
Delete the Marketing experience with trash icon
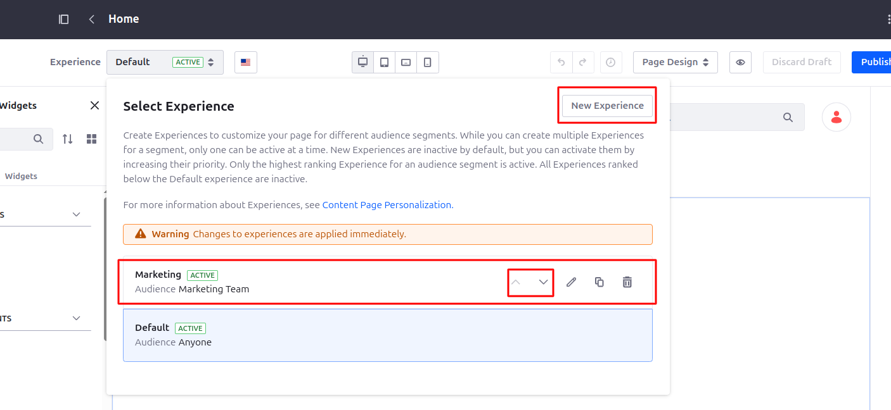(627, 282)
